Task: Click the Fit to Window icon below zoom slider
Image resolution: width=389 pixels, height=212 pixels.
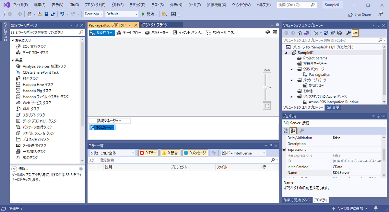Action: [x=267, y=106]
